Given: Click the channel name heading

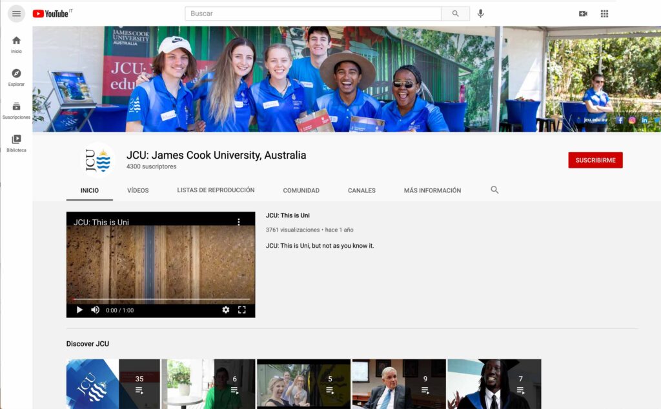Looking at the screenshot, I should [216, 155].
